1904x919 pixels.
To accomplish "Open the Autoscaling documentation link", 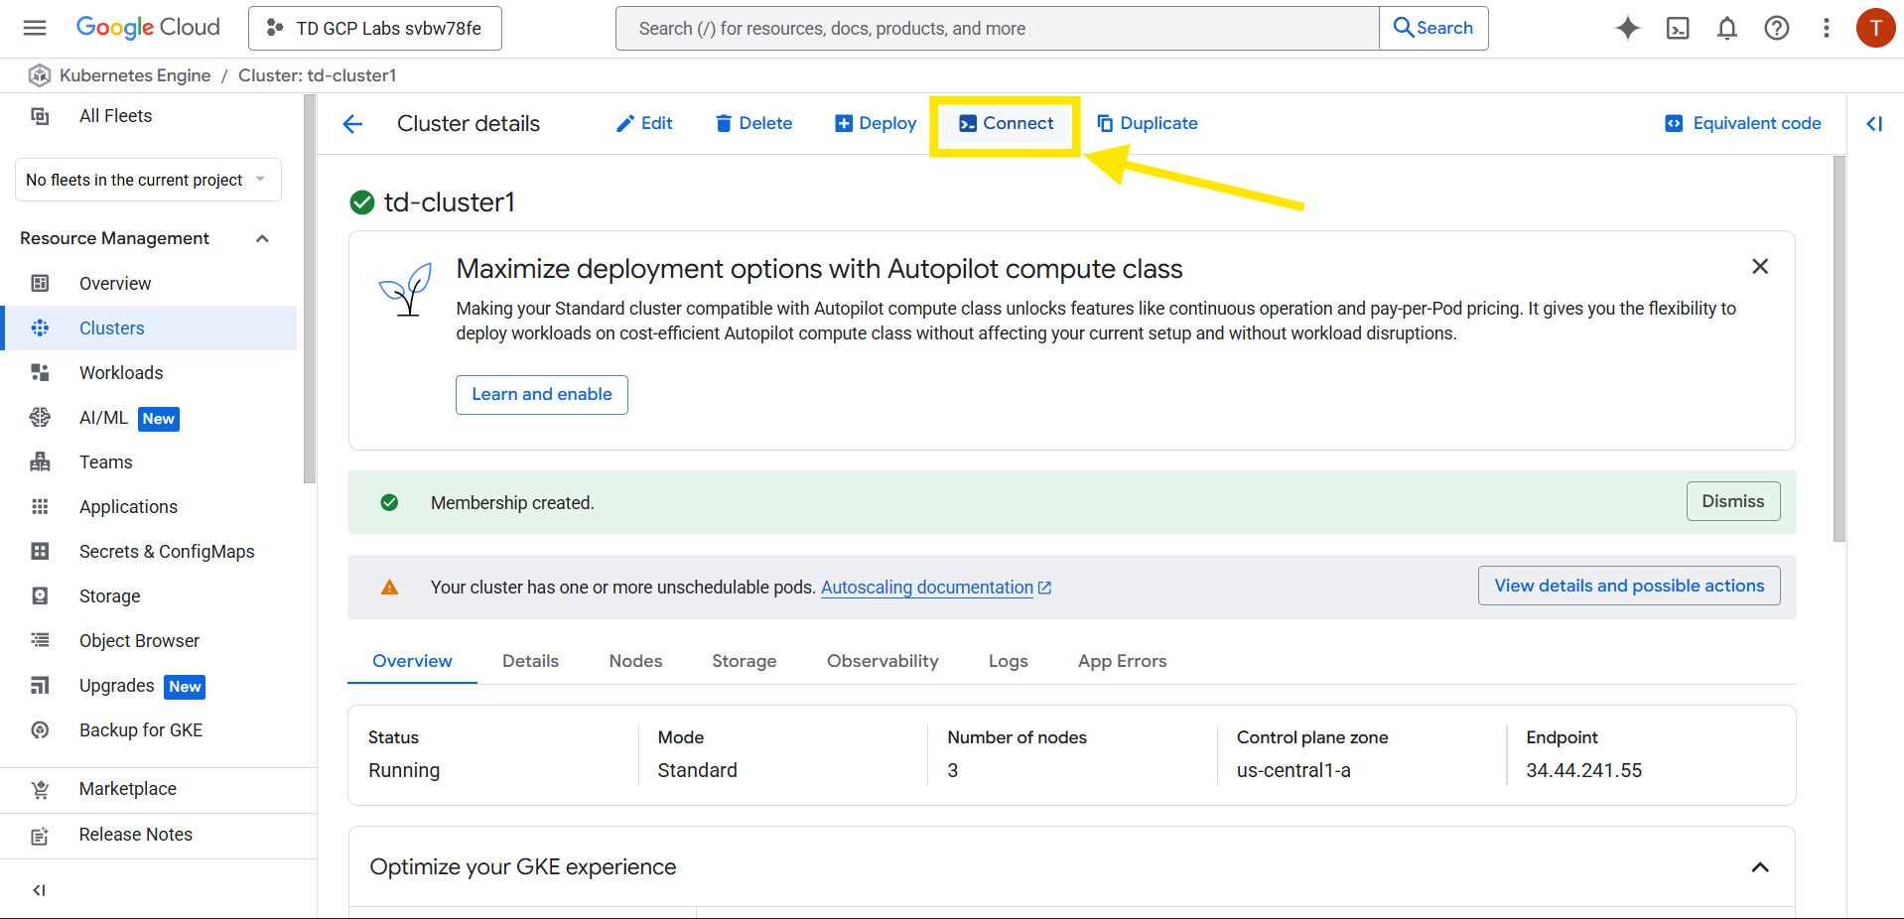I will click(x=927, y=588).
